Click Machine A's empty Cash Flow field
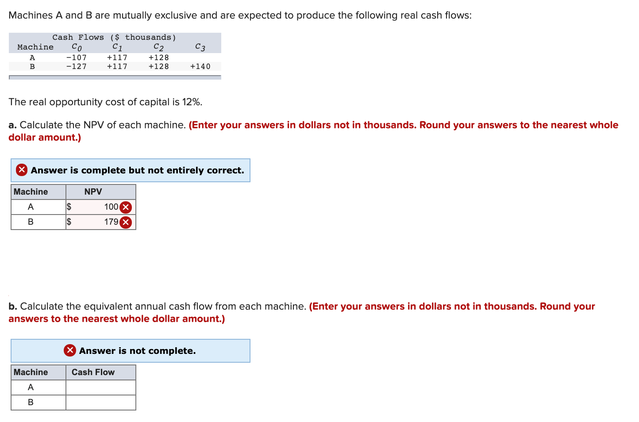 [x=100, y=387]
